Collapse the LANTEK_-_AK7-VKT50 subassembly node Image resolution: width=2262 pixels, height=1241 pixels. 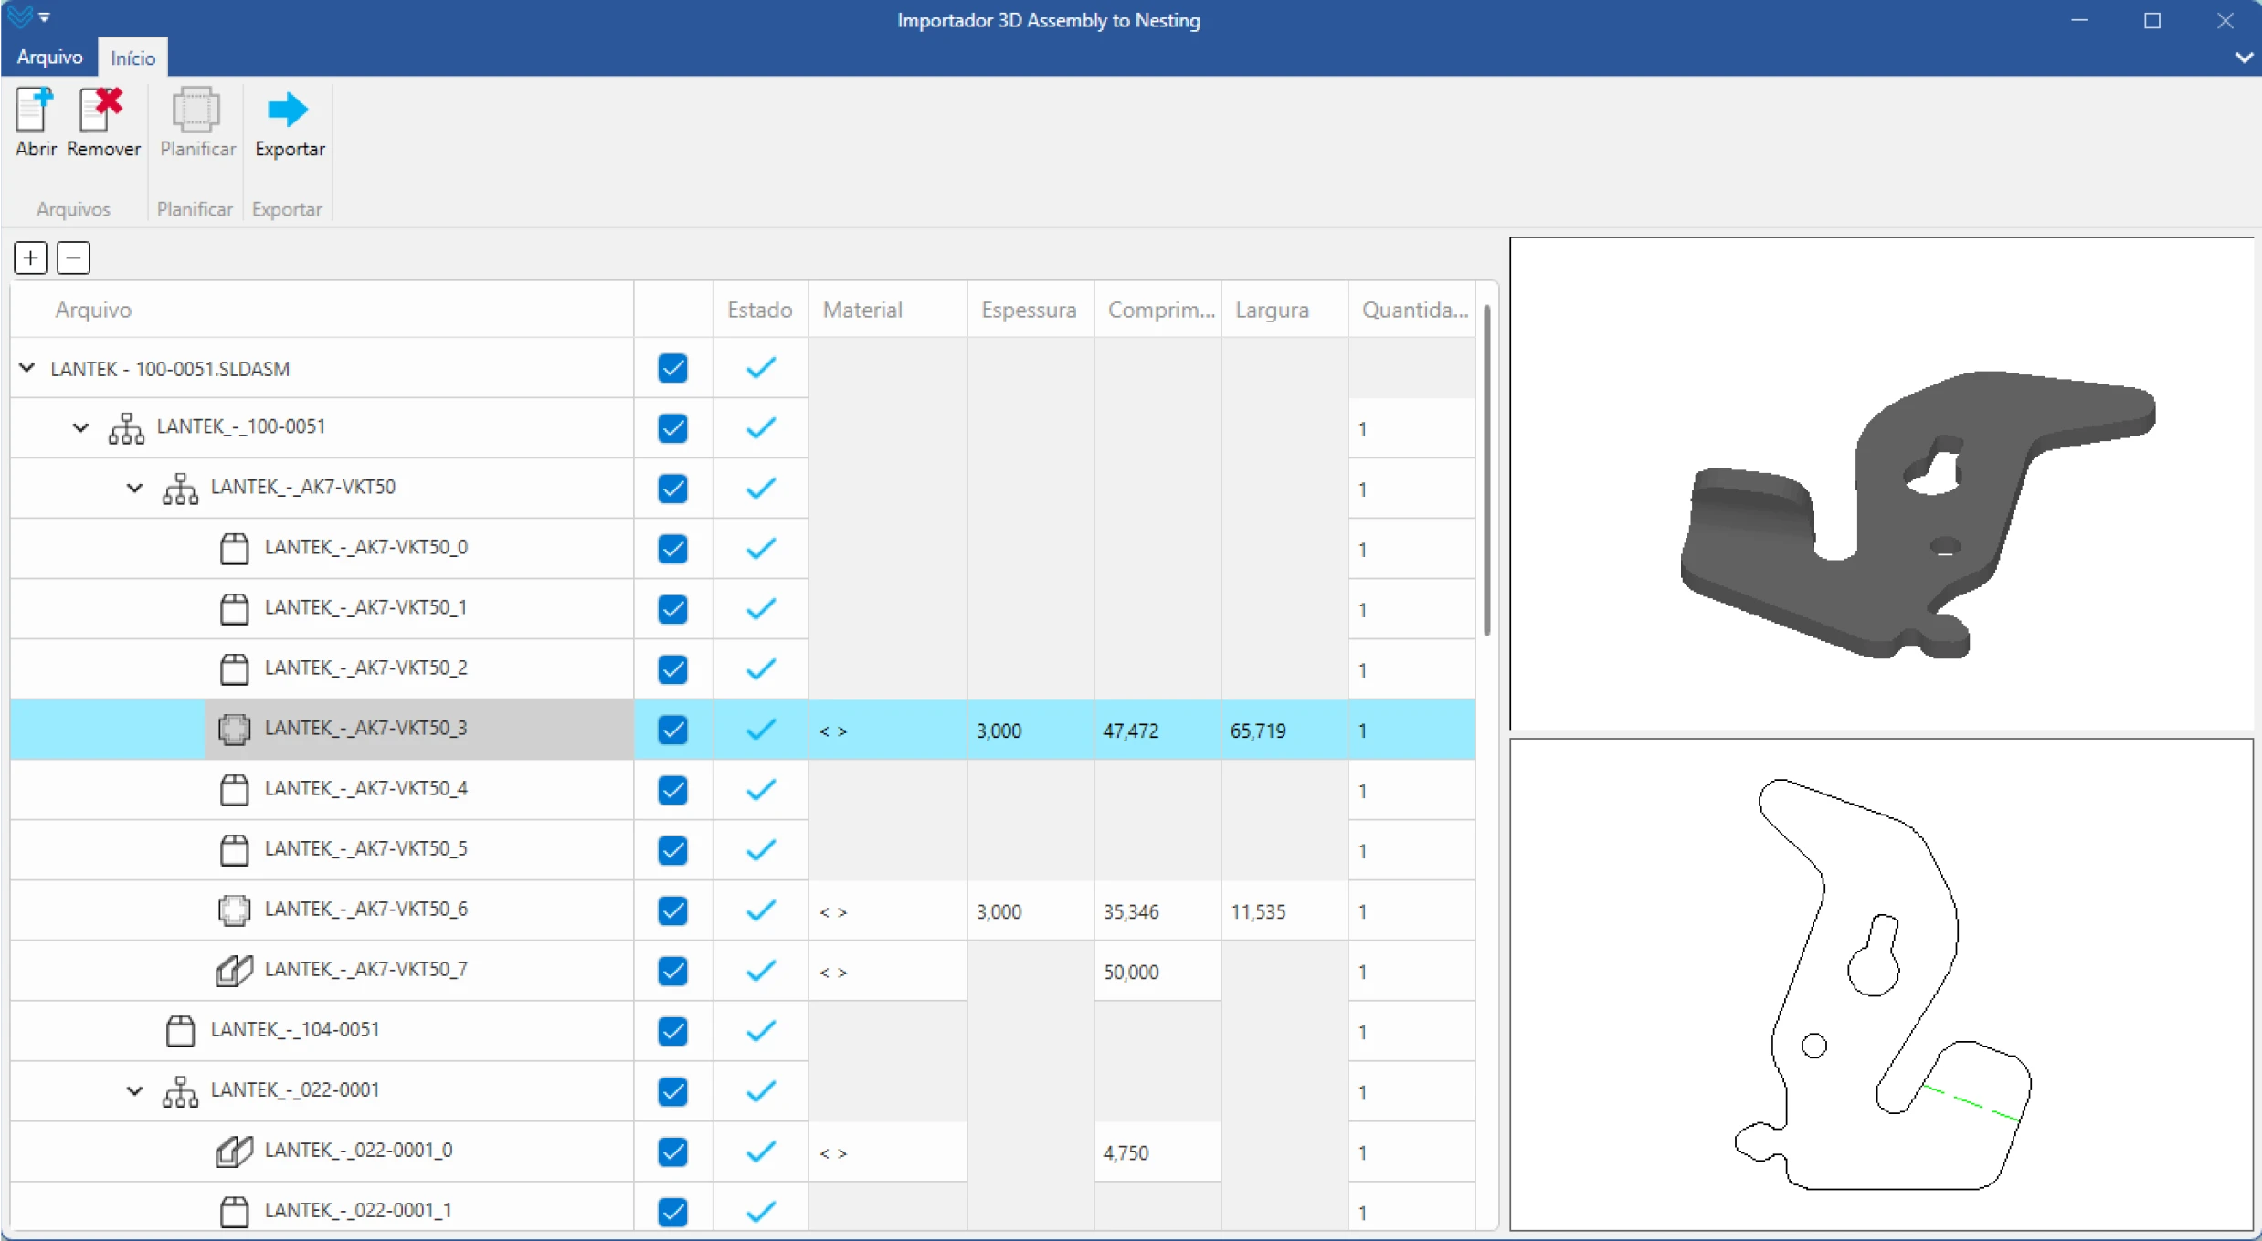[134, 488]
